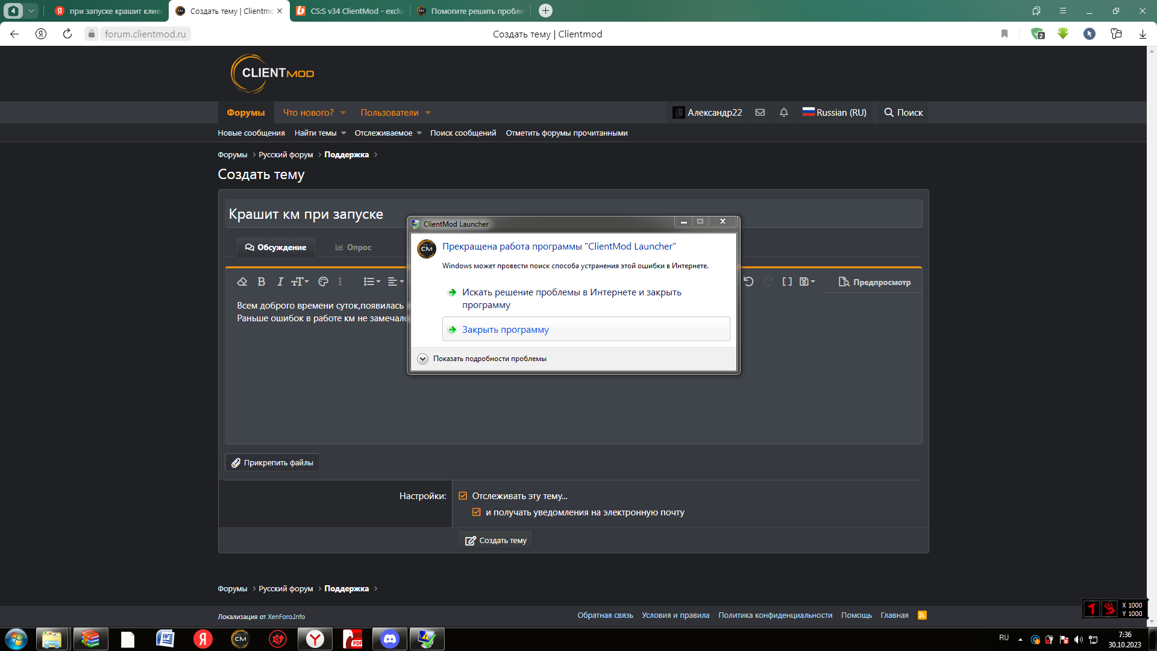Viewport: 1157px width, 651px height.
Task: Click 'Обратная связь' footer link
Action: point(605,615)
